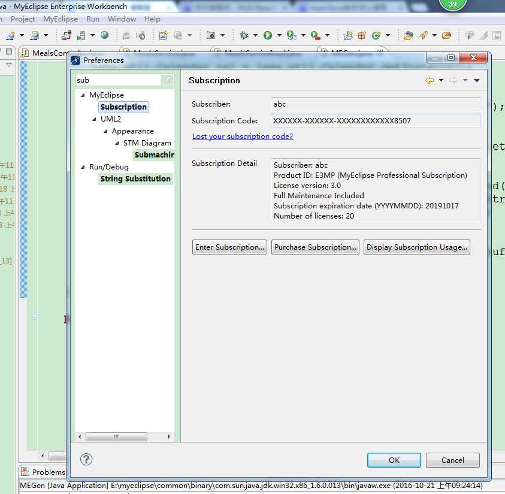Click the External Tools run icon with toolbox
Screen dimensions: 505x494
[x=315, y=35]
